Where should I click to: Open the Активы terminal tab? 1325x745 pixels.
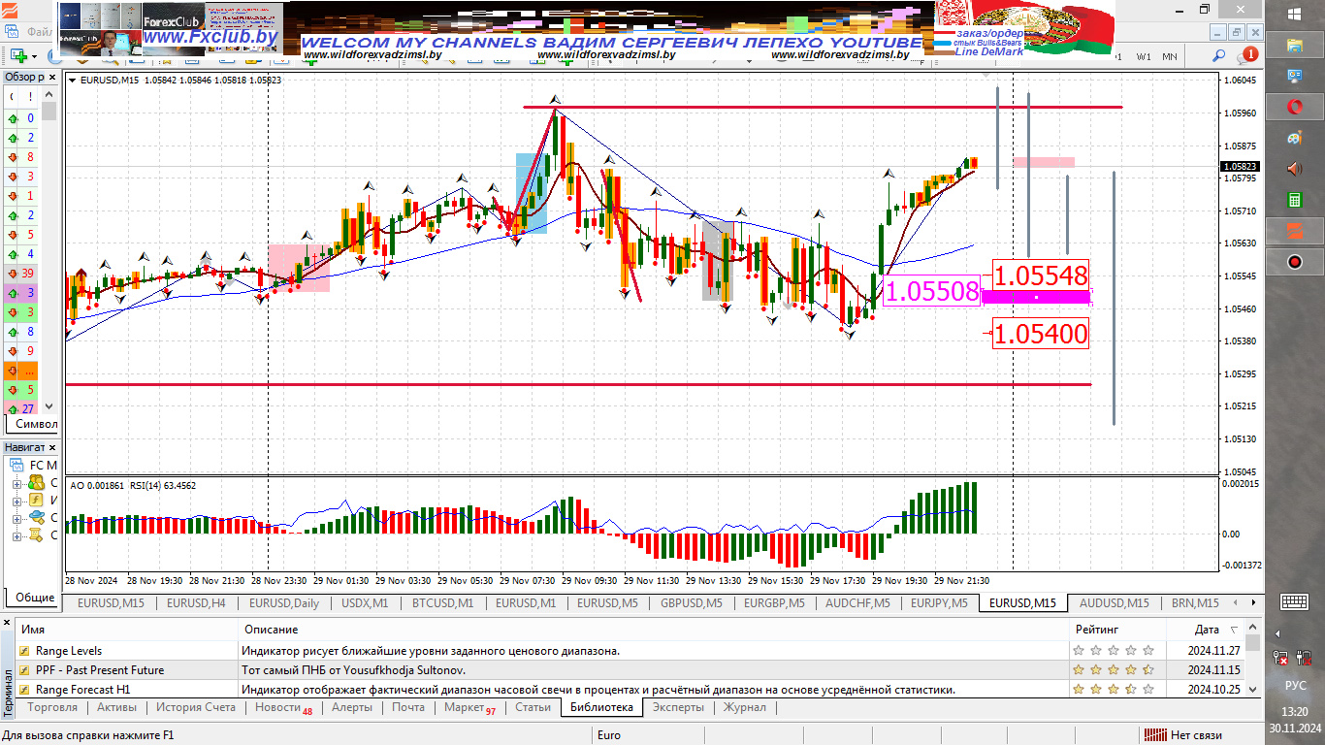coord(116,708)
